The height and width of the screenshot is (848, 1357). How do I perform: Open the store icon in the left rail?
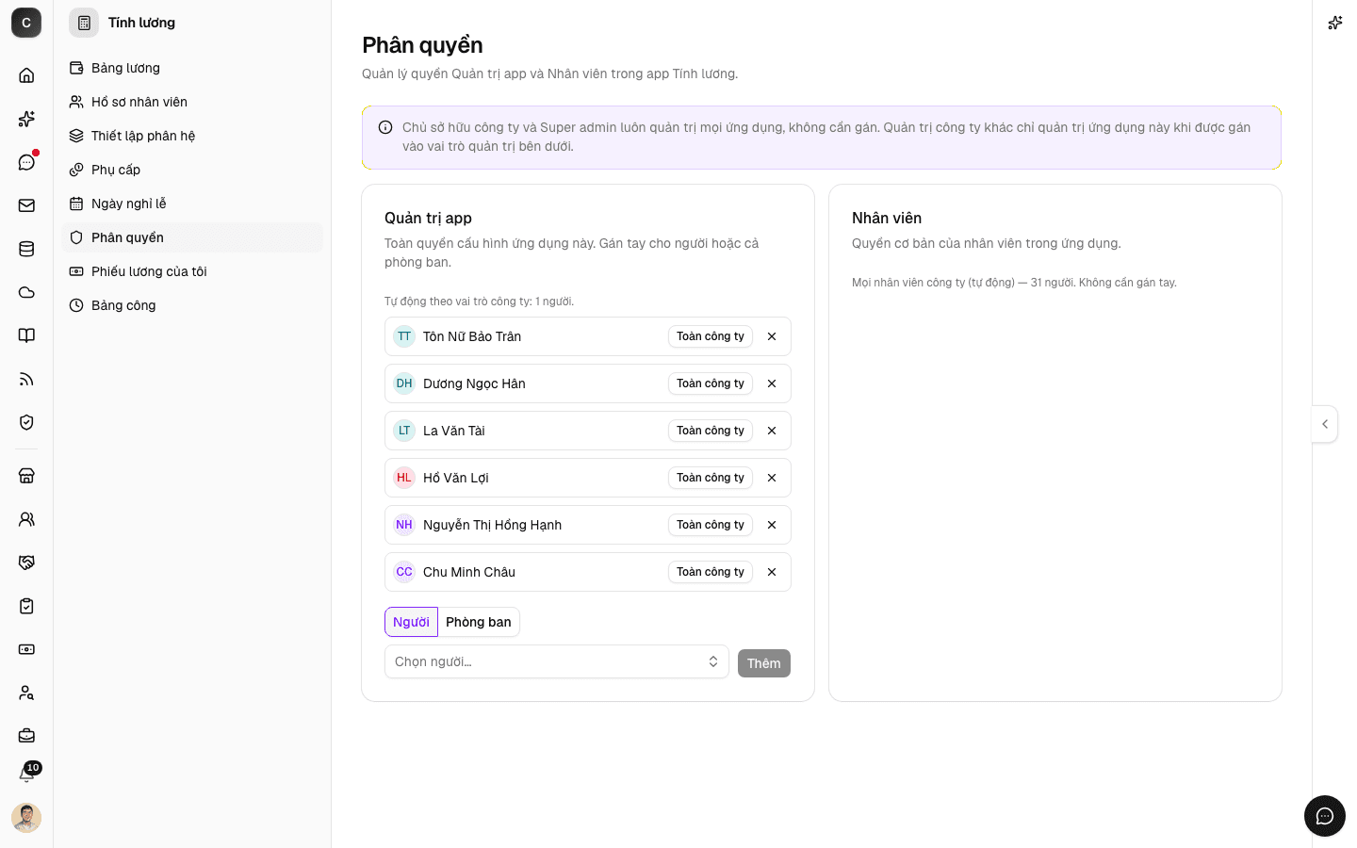coord(26,476)
